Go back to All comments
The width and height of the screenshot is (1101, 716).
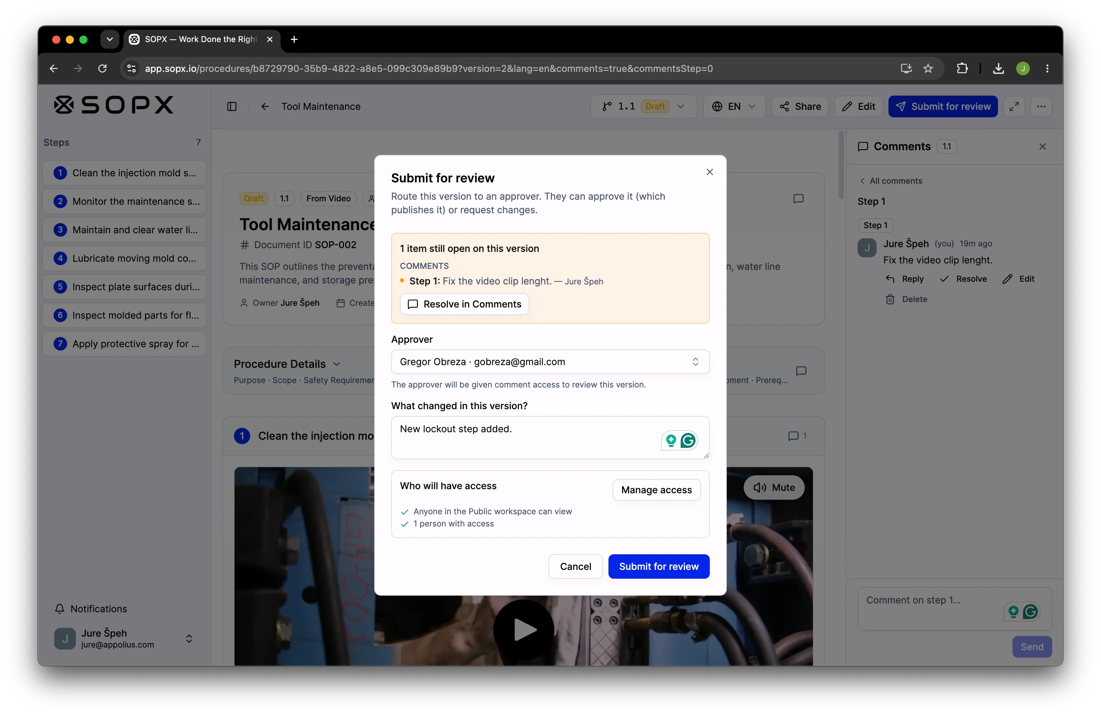point(891,181)
